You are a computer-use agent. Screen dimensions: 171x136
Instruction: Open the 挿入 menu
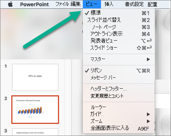tap(109, 4)
